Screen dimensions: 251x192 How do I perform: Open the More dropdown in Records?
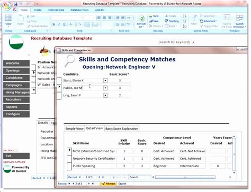click(171, 26)
